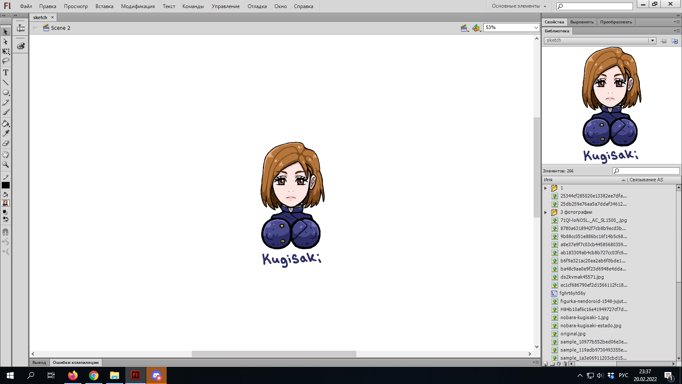Switch to the Выровнять tab
This screenshot has height=384, width=682.
click(582, 22)
